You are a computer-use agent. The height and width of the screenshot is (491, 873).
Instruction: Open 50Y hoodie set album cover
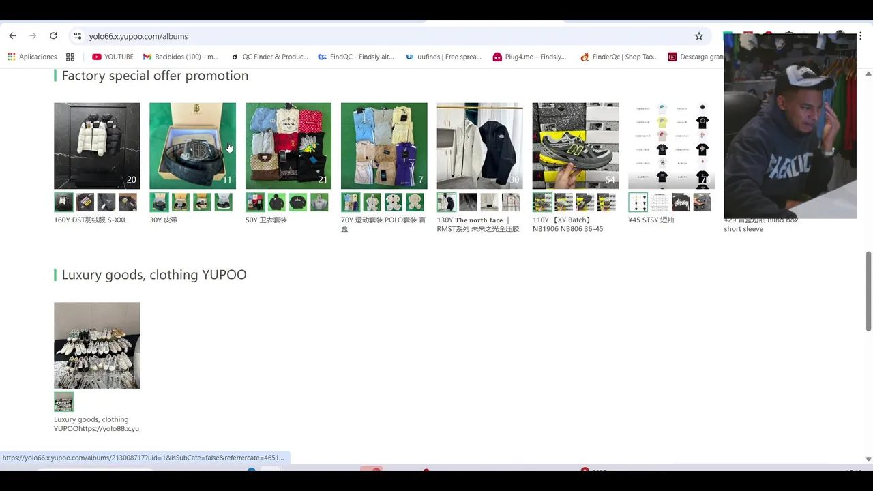click(x=288, y=146)
